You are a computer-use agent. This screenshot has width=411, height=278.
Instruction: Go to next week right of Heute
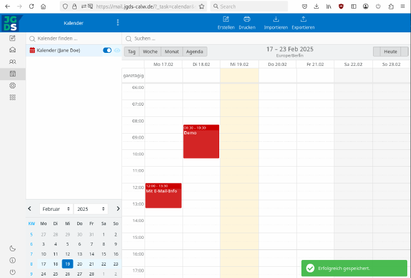click(x=404, y=52)
